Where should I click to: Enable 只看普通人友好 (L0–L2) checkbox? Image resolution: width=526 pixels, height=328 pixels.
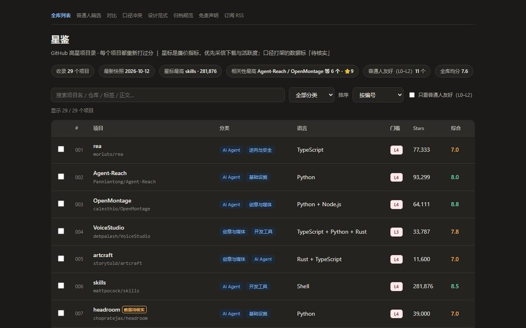412,95
